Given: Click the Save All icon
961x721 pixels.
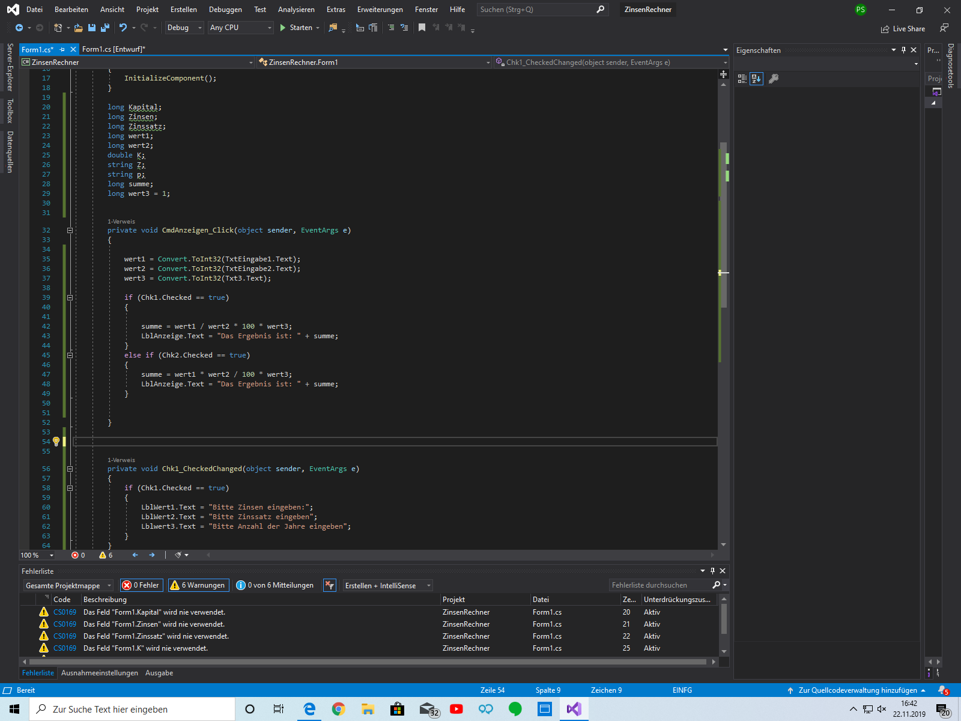Looking at the screenshot, I should click(x=104, y=28).
